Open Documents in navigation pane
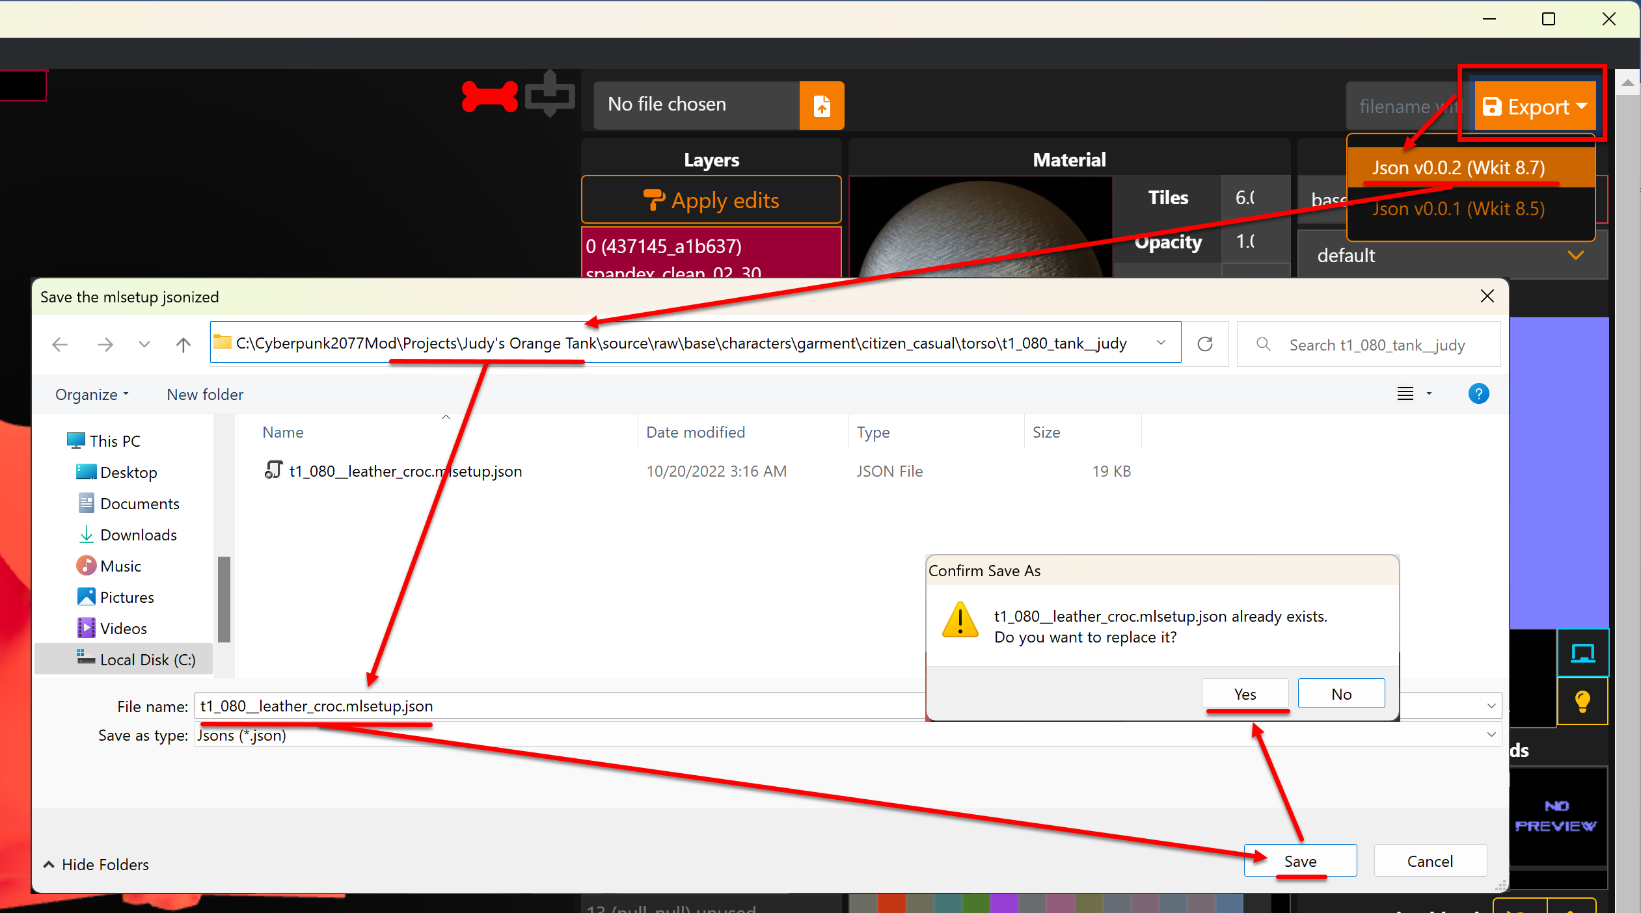Screen dimensions: 1641x913 pos(129,503)
